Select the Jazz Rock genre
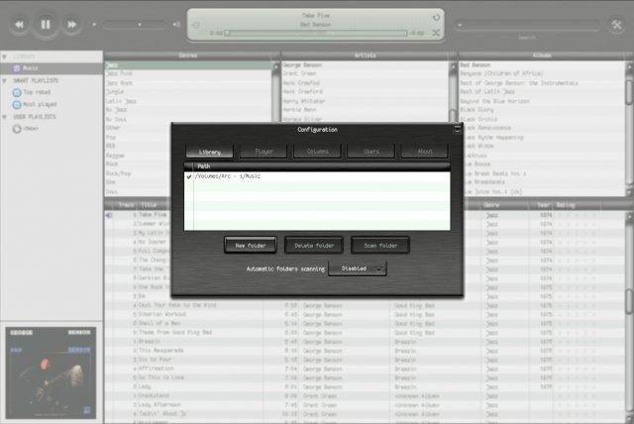Screen dimensions: 634x424 coord(188,83)
